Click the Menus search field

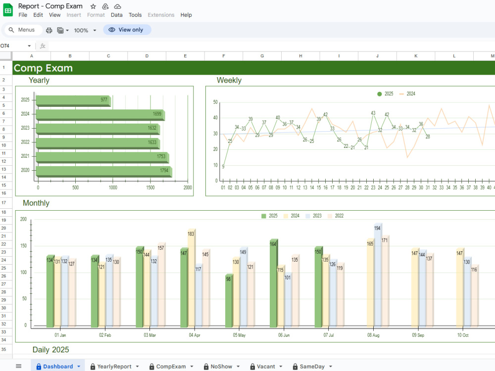(23, 30)
